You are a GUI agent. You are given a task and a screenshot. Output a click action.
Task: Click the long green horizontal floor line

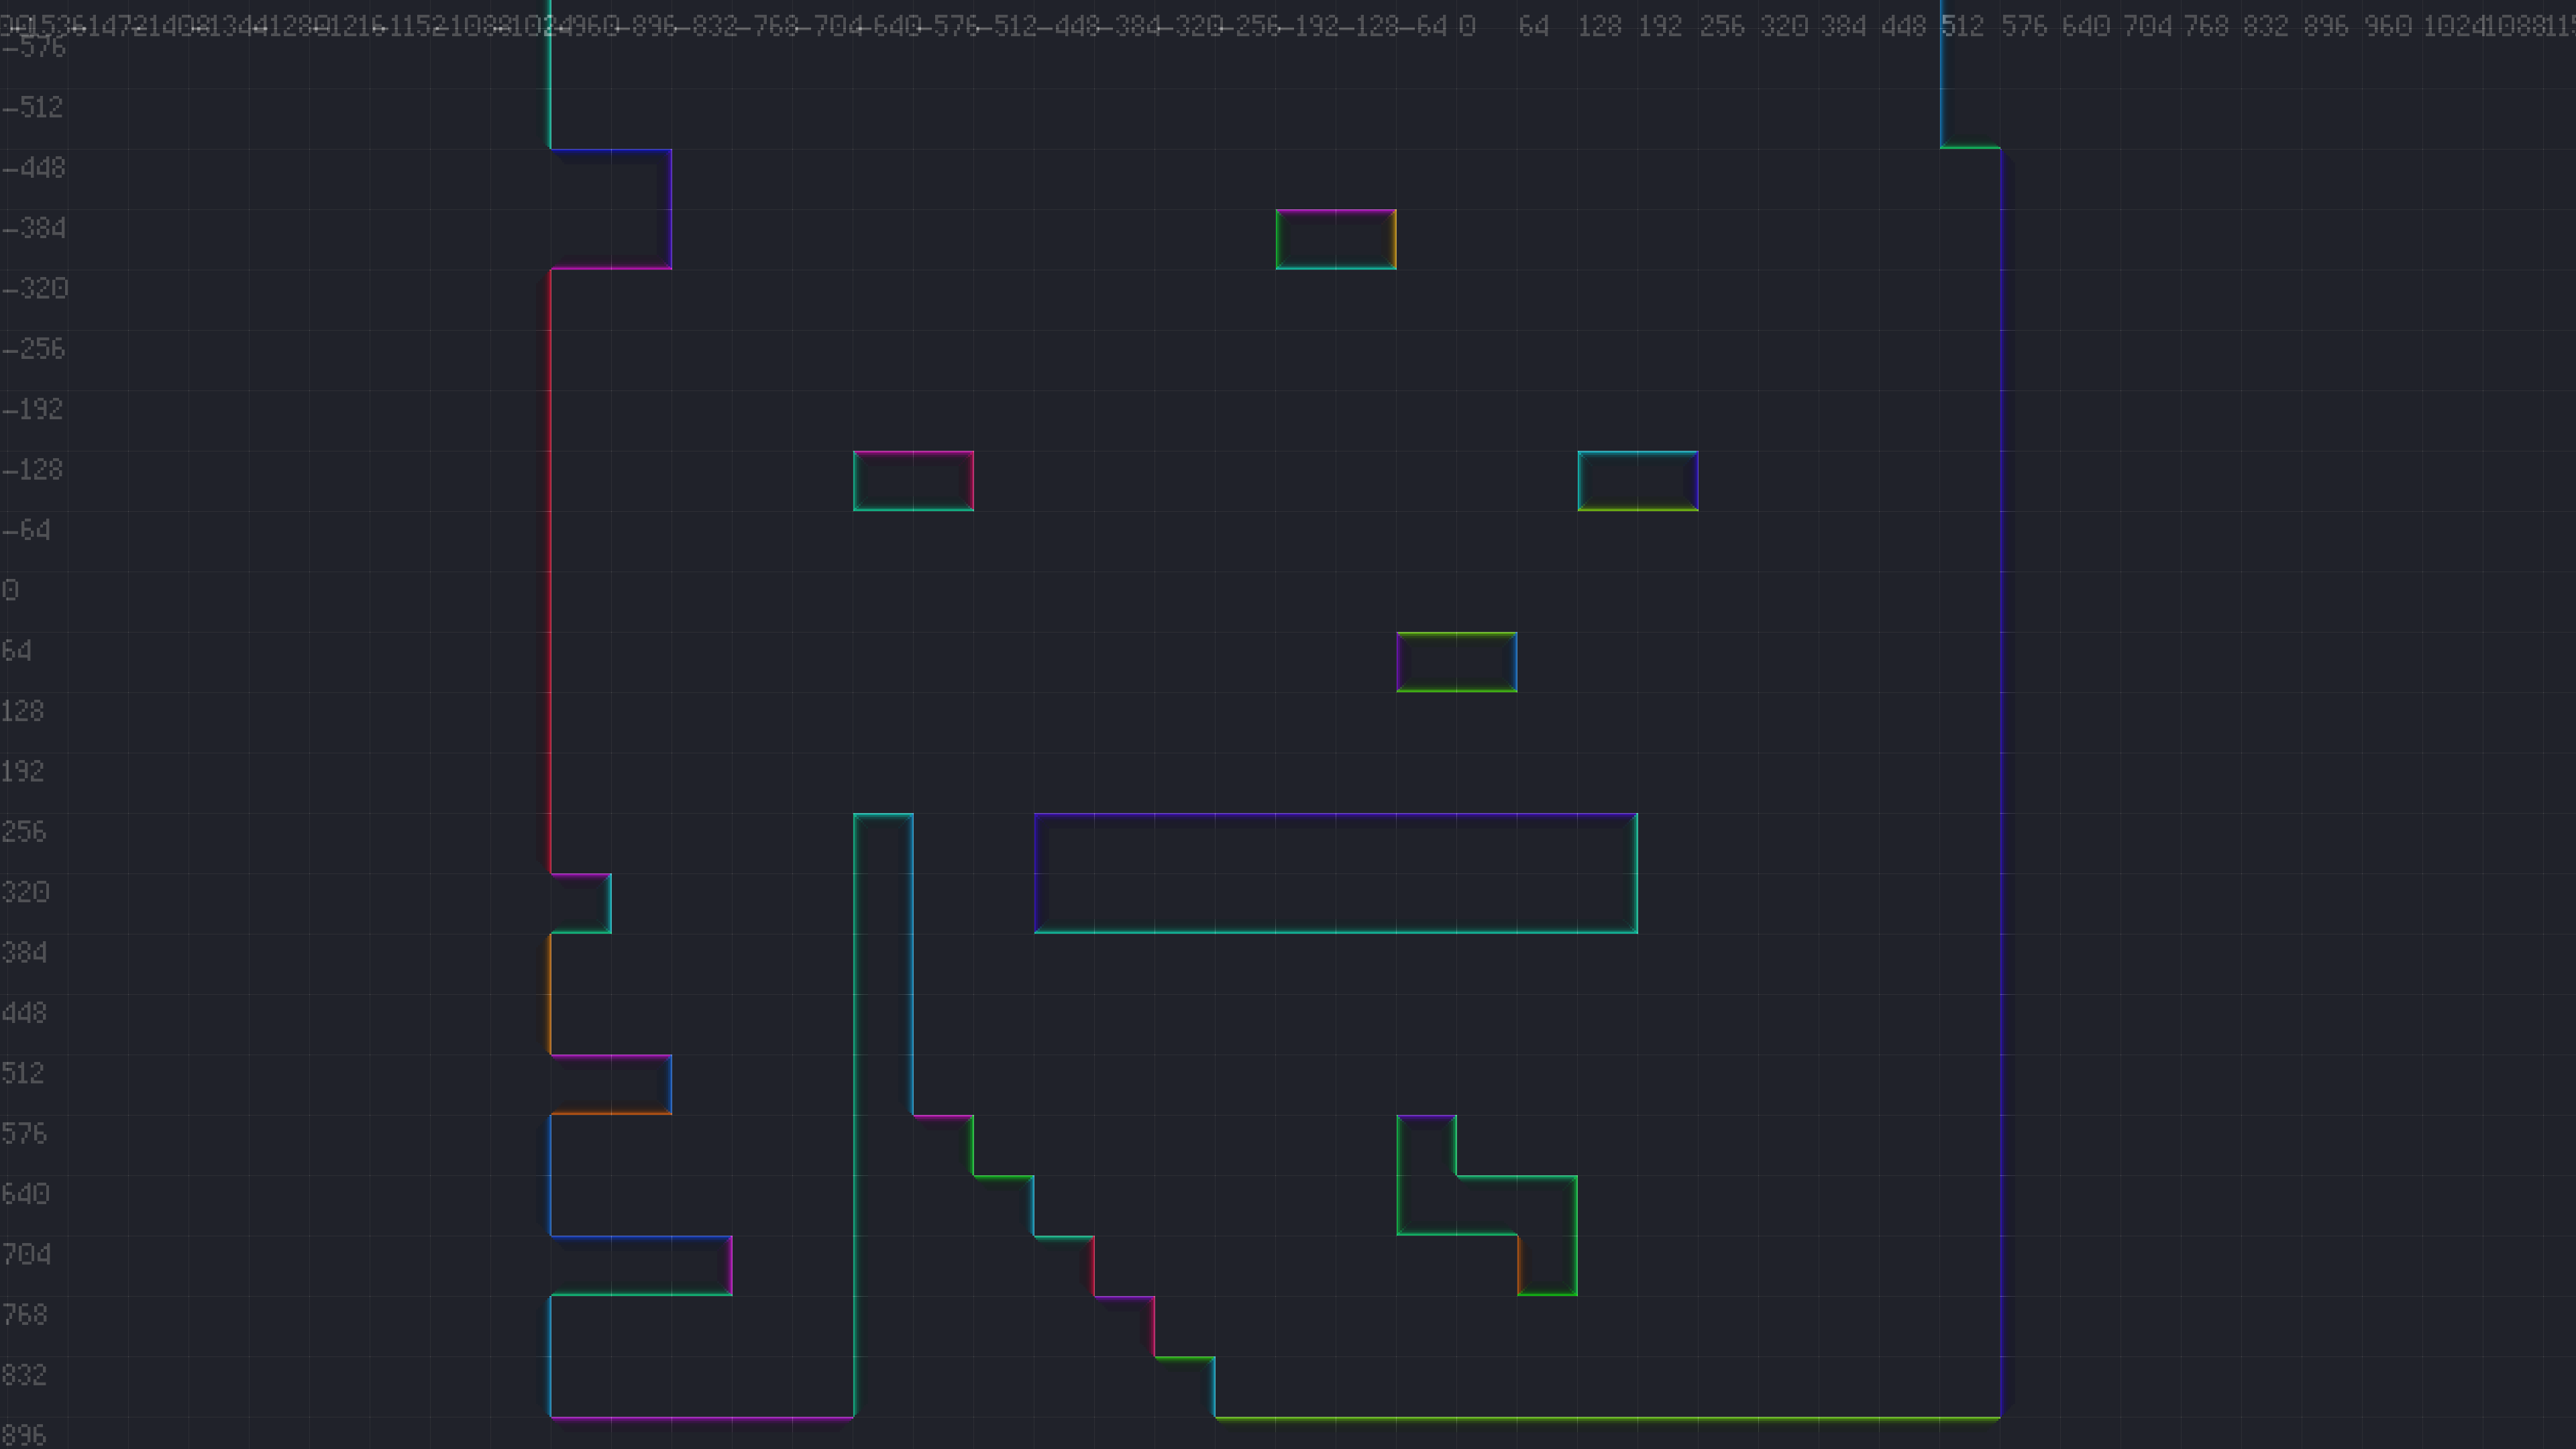pos(1600,1417)
